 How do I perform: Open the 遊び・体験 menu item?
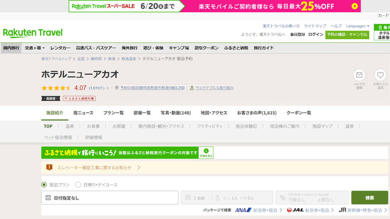coord(153,48)
